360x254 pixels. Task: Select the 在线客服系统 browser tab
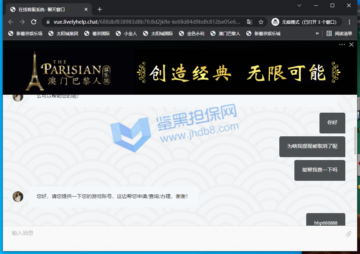click(x=47, y=9)
